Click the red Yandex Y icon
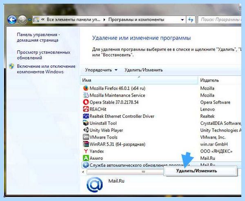Screen dimensions: 245x201 pos(86,151)
